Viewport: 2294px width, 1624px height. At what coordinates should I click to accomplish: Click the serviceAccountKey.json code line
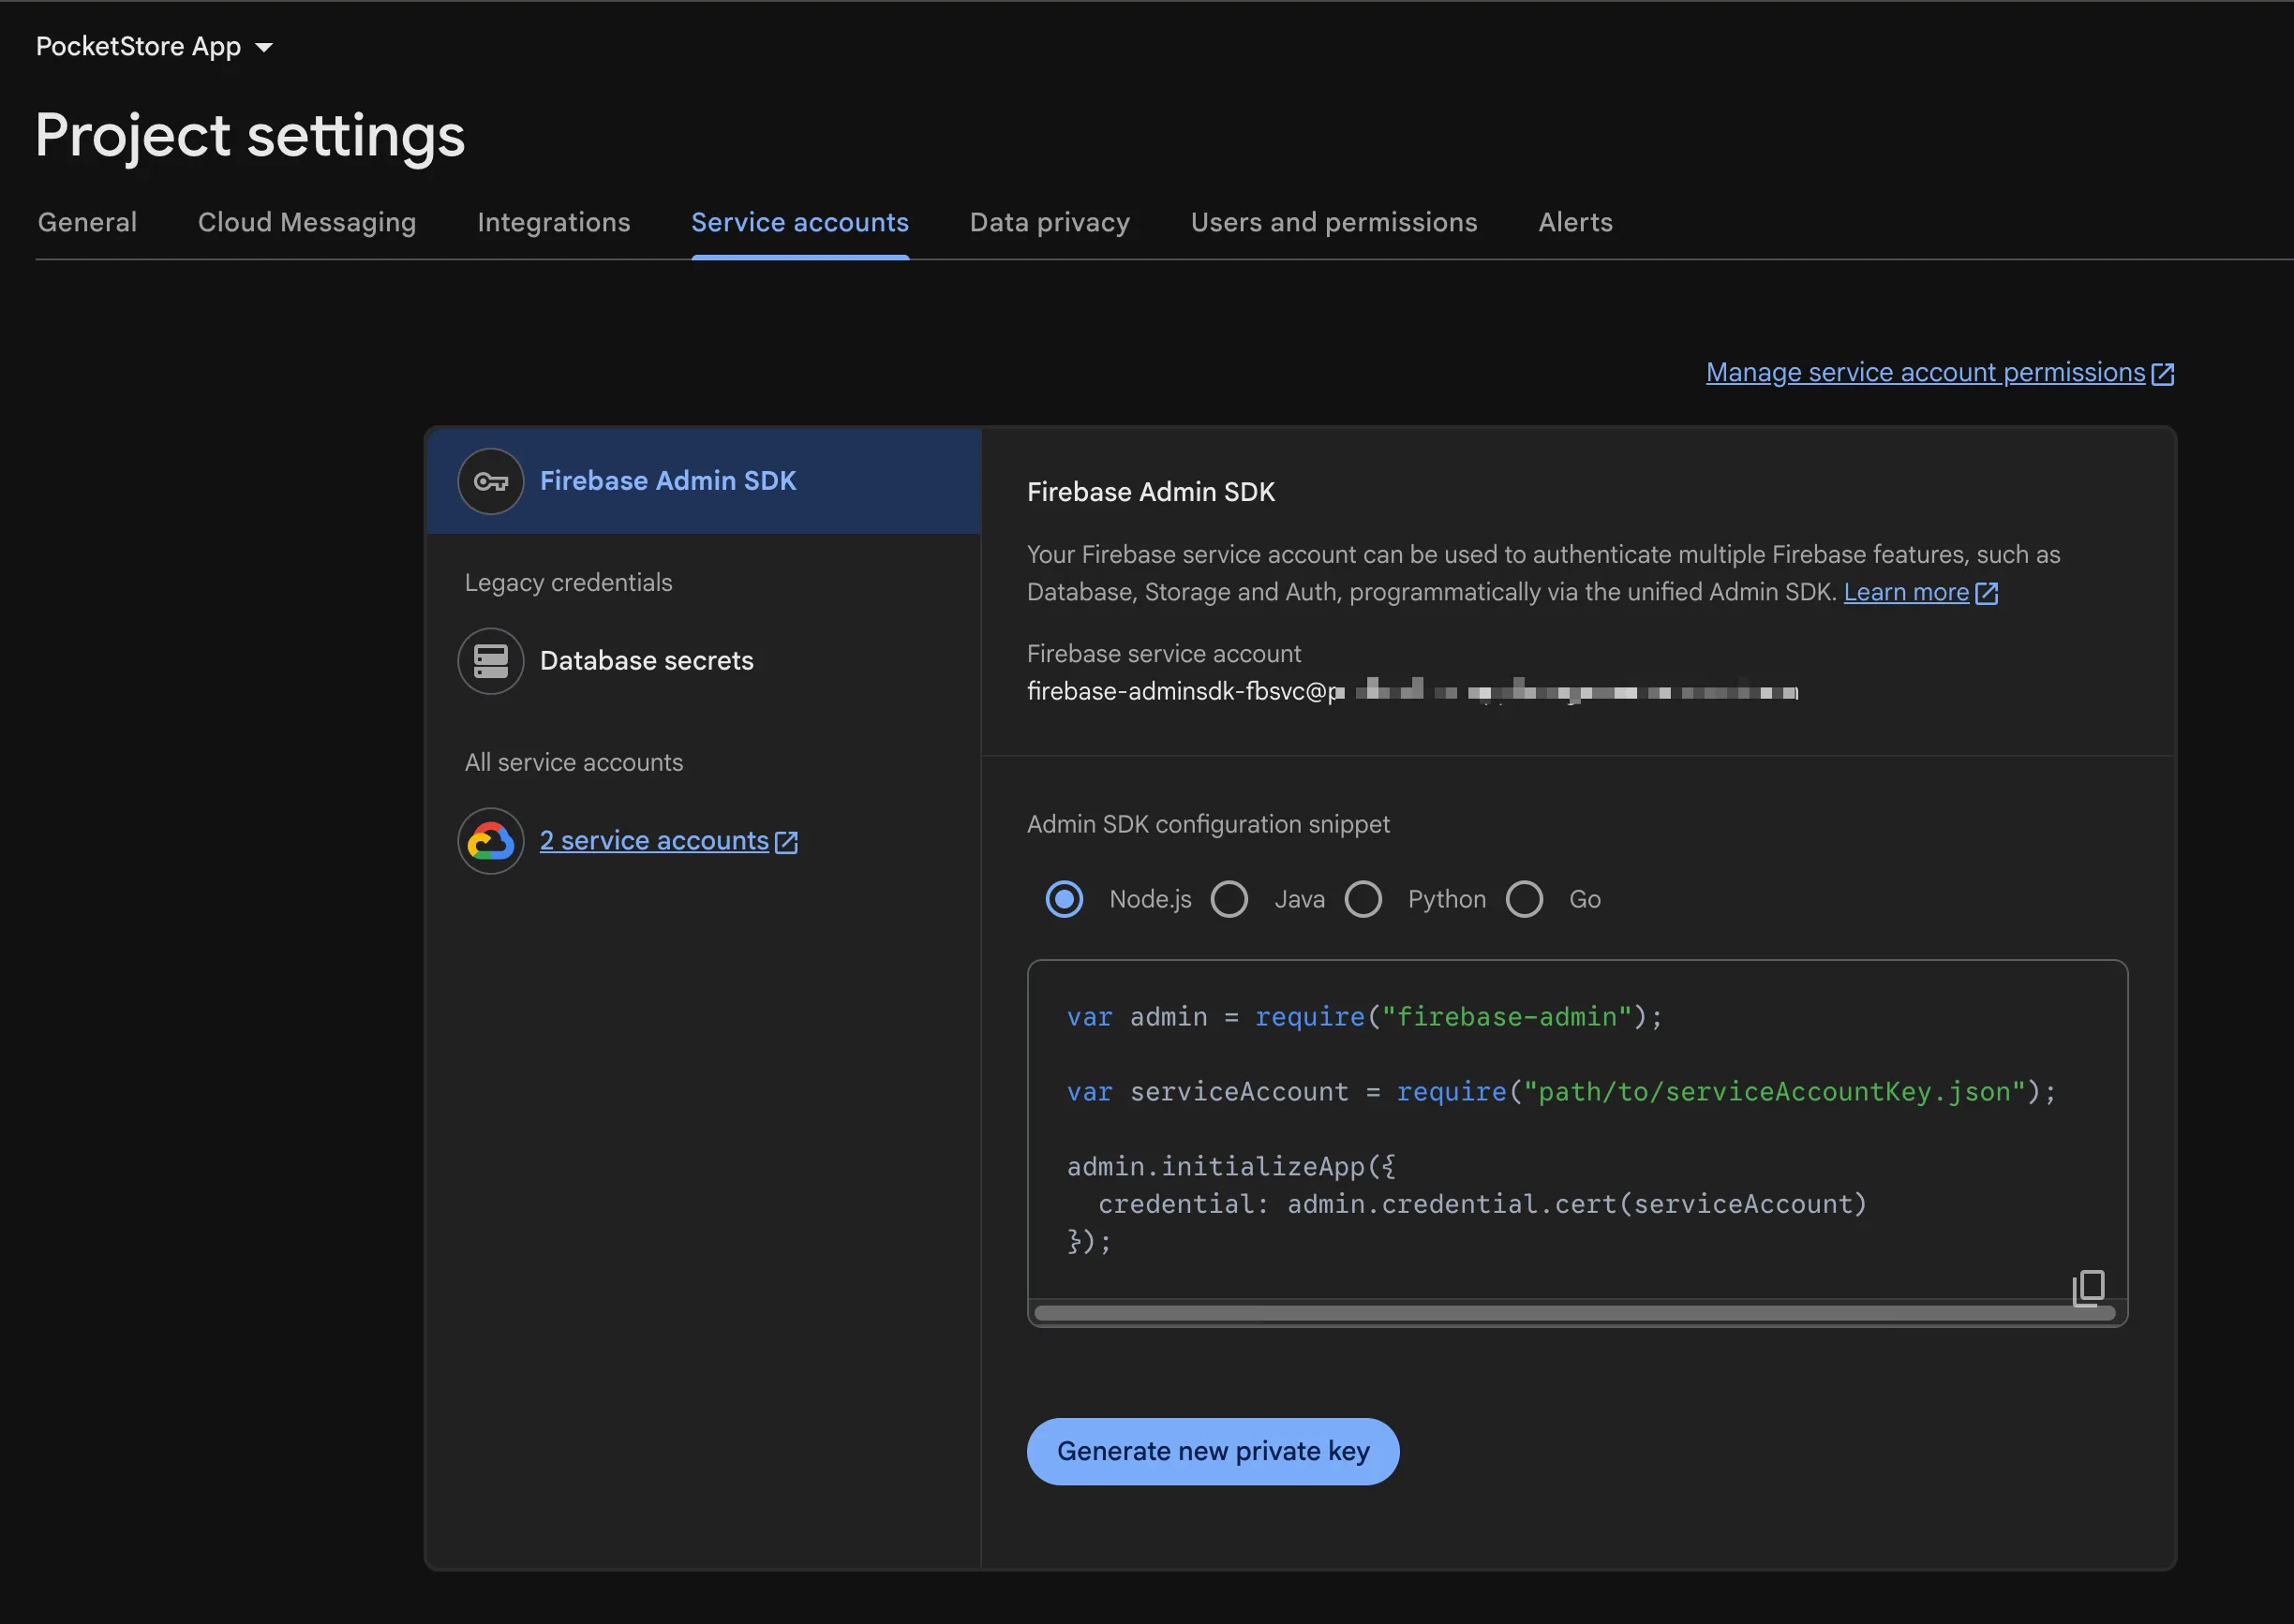point(1560,1092)
